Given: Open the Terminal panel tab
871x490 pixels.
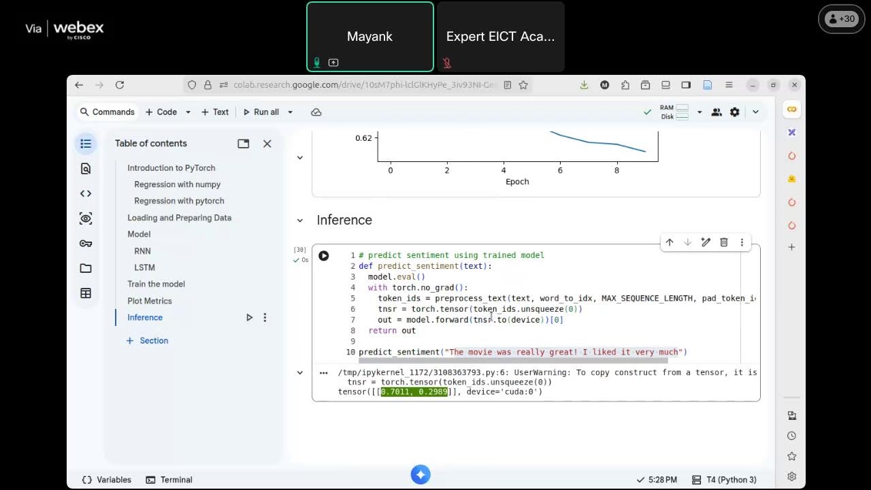Looking at the screenshot, I should pos(169,480).
